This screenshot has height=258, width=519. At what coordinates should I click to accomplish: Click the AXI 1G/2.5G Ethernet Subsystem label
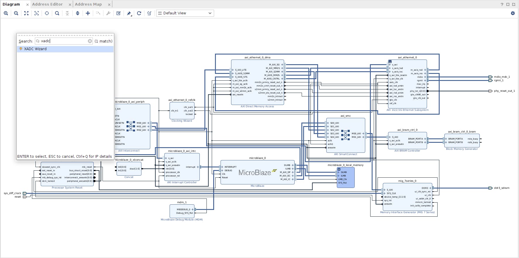pos(407,110)
